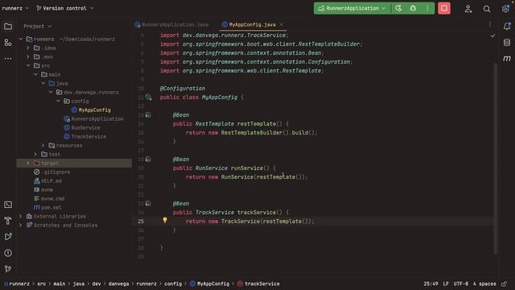Debug RunnerzApplication with bug icon
The image size is (515, 290).
[x=413, y=8]
